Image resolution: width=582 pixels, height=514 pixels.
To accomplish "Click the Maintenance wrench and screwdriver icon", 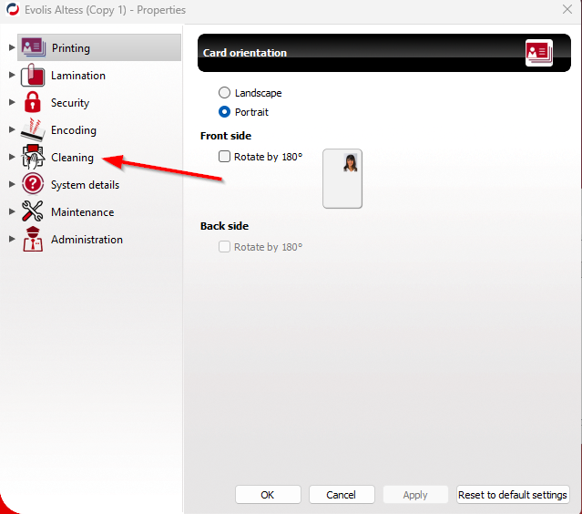I will tap(32, 211).
